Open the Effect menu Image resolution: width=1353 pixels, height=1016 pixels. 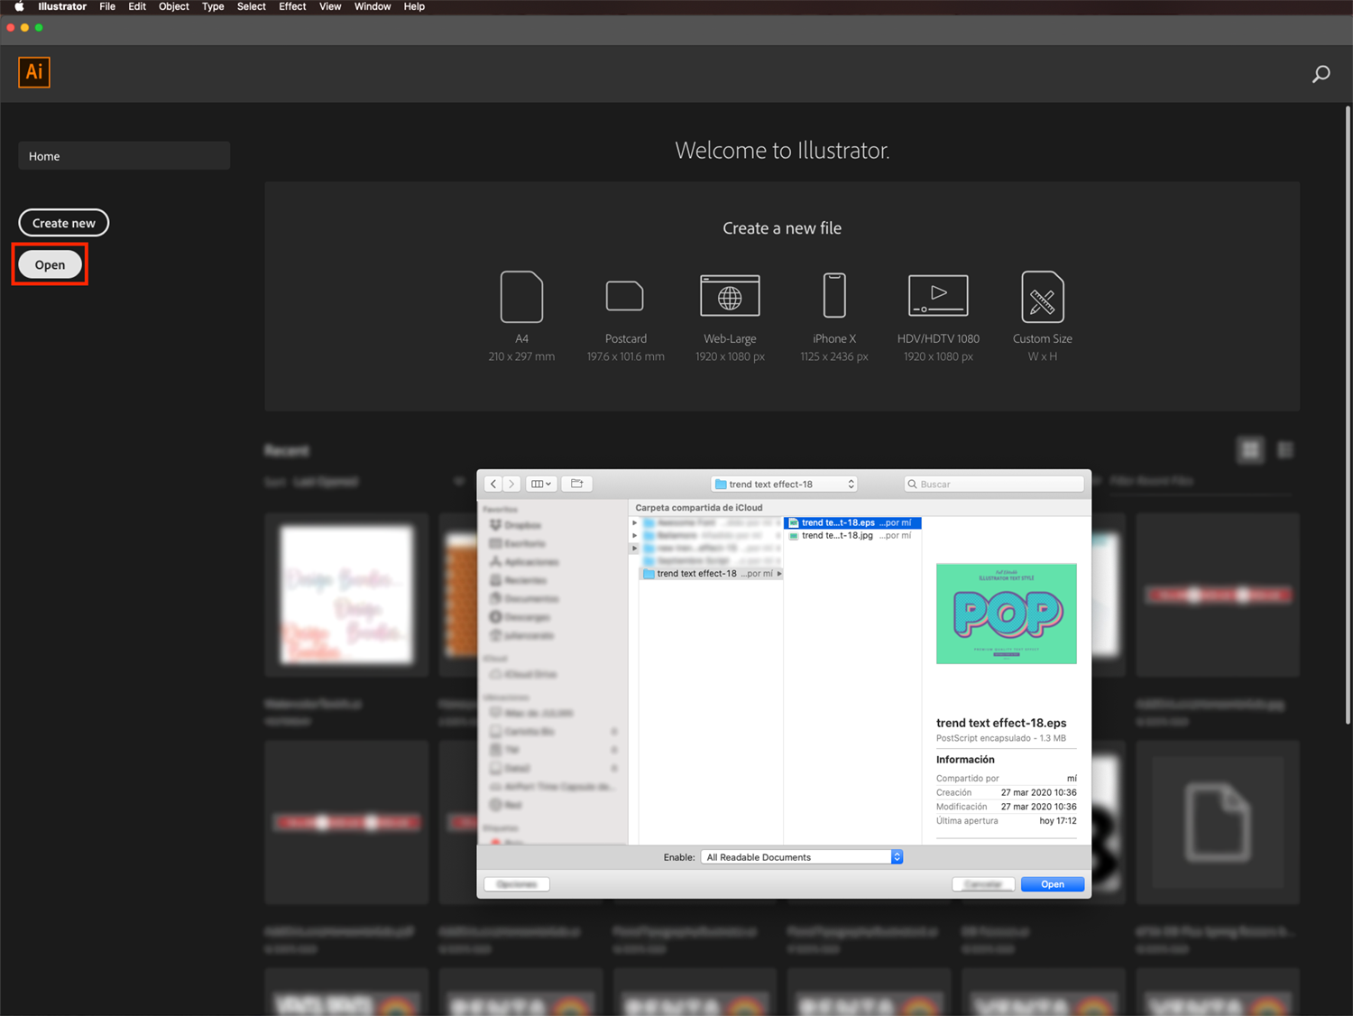click(x=292, y=6)
